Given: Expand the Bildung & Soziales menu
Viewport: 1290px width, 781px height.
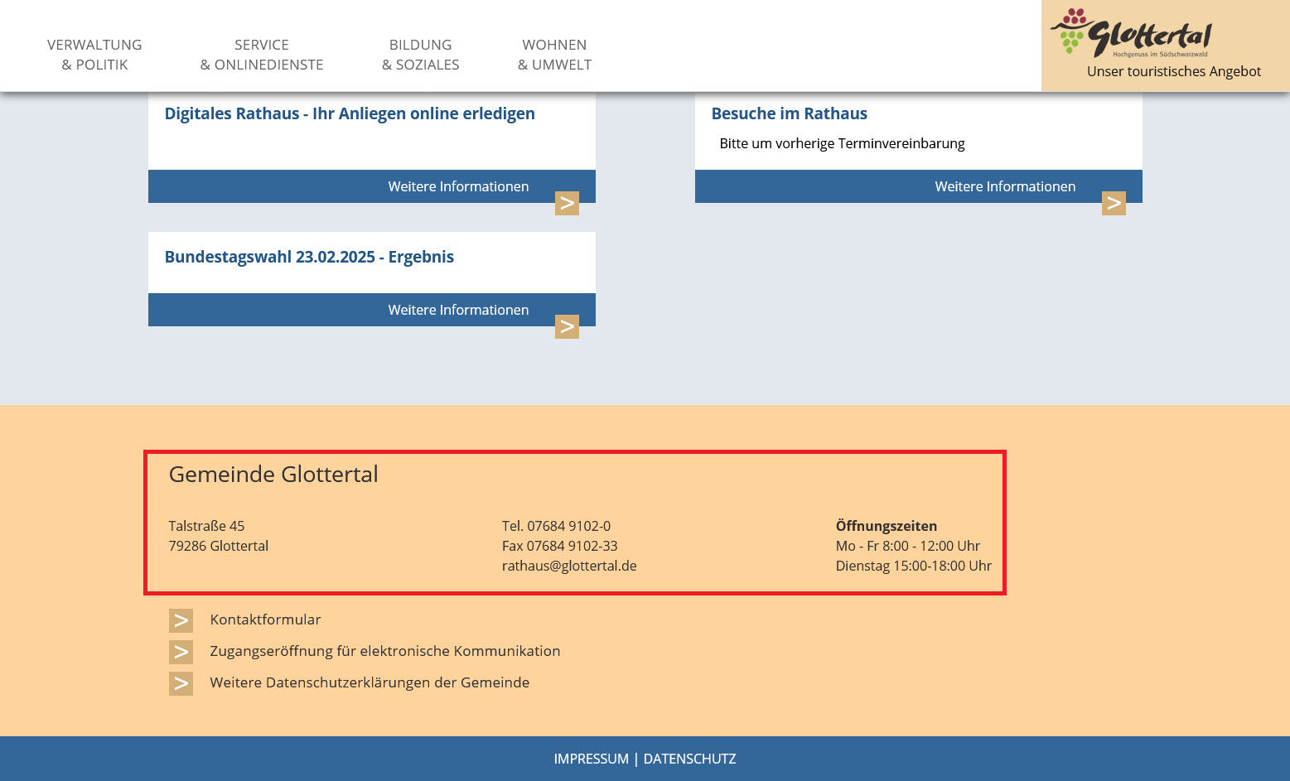Looking at the screenshot, I should pos(421,55).
